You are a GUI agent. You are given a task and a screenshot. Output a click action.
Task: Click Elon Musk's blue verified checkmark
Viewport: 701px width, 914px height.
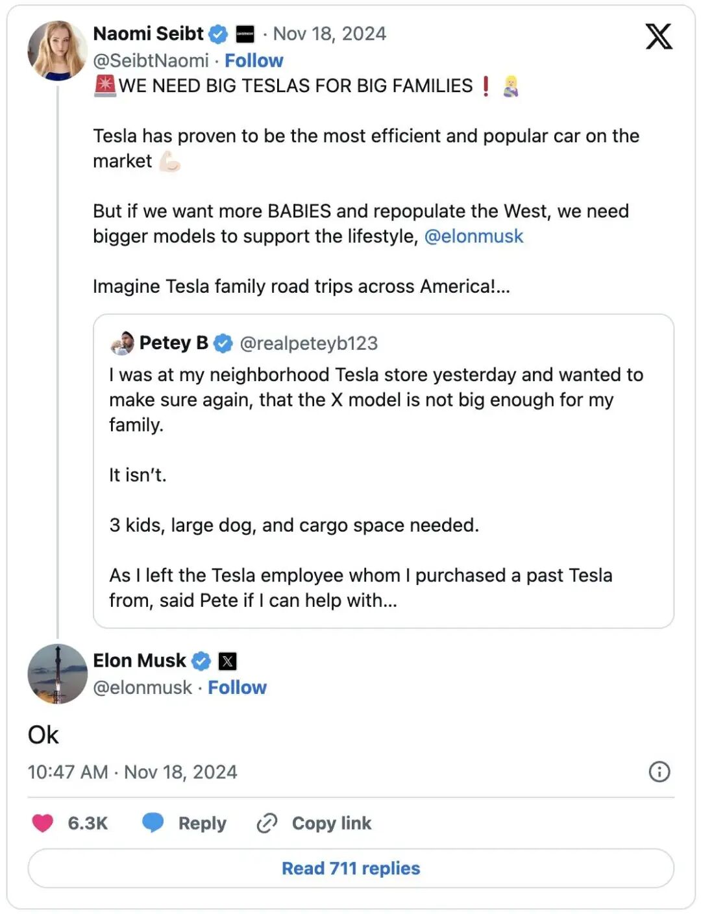(201, 661)
